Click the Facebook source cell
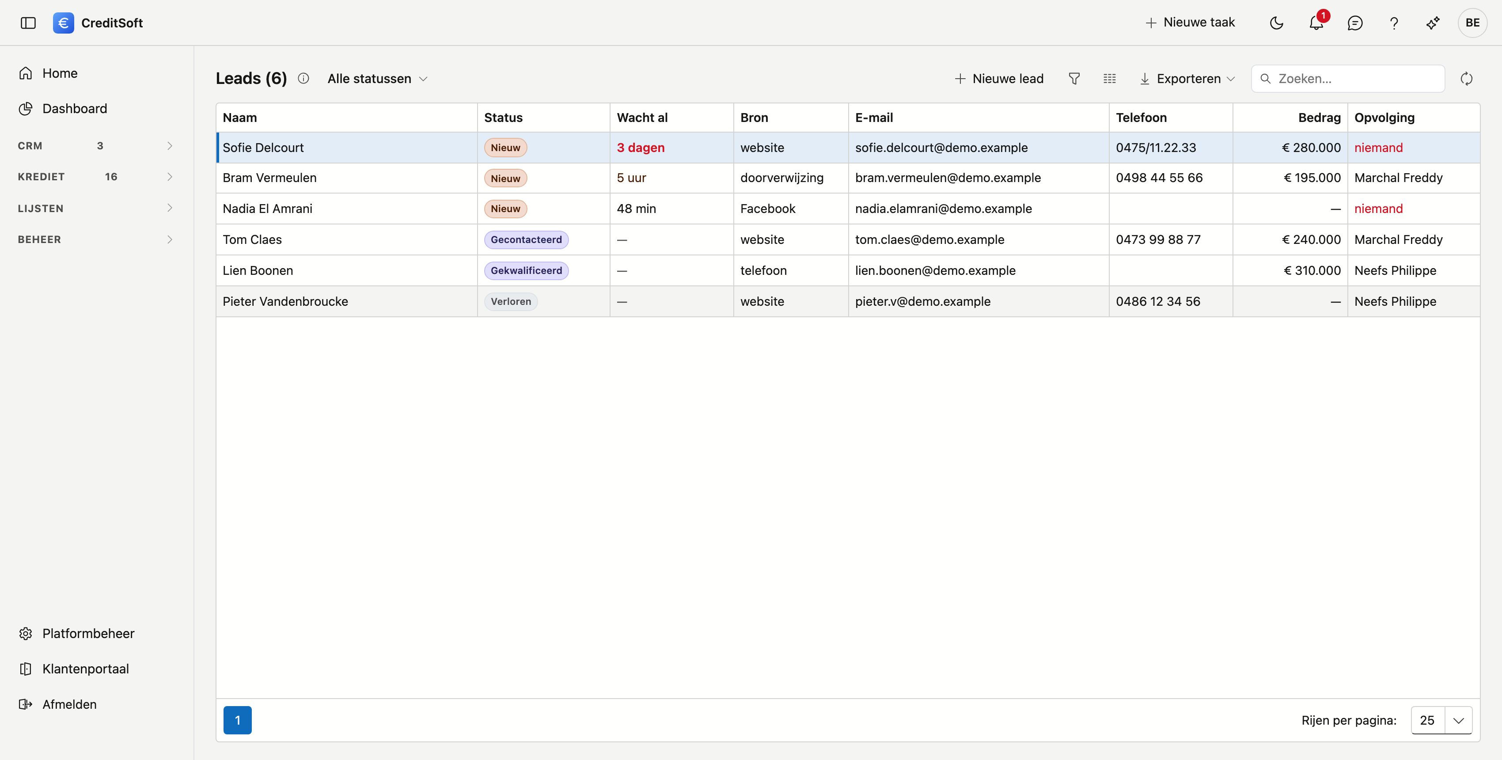1502x760 pixels. click(x=767, y=209)
